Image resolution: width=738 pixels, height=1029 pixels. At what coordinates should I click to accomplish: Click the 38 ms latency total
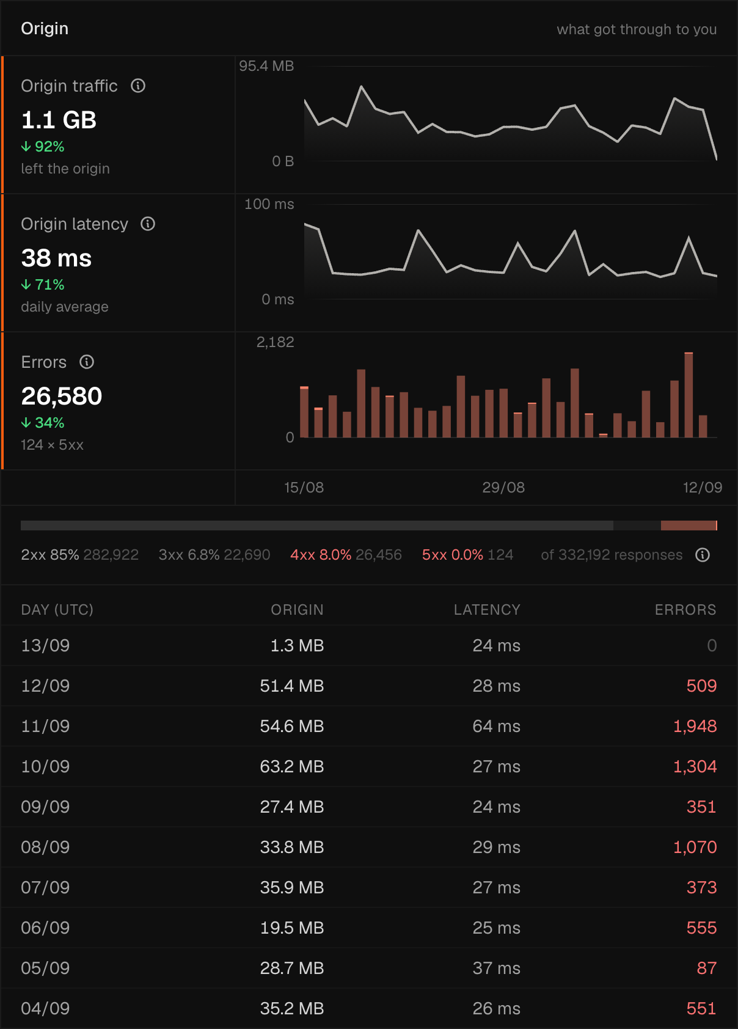tap(56, 258)
